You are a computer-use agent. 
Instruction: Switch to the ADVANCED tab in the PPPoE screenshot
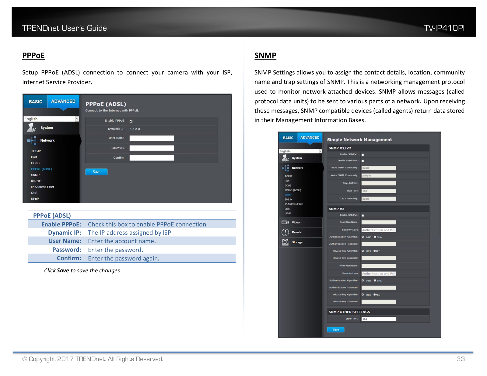[x=63, y=101]
